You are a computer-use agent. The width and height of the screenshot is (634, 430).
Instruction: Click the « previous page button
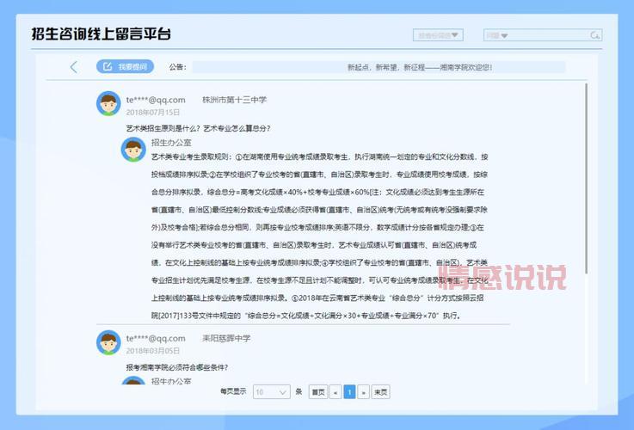click(x=335, y=391)
